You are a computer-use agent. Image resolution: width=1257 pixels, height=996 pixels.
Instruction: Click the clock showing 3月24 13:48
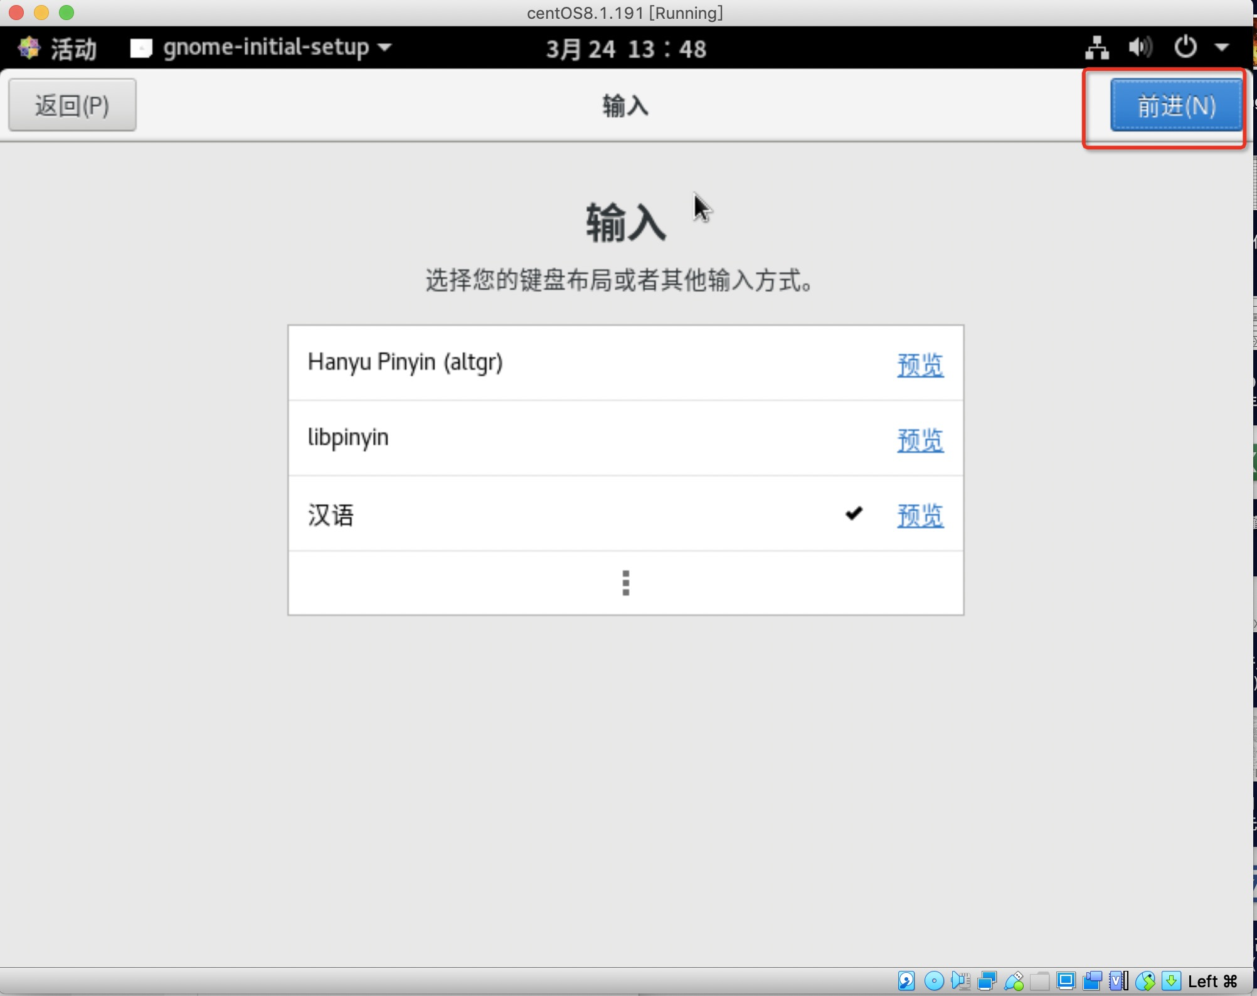click(625, 48)
